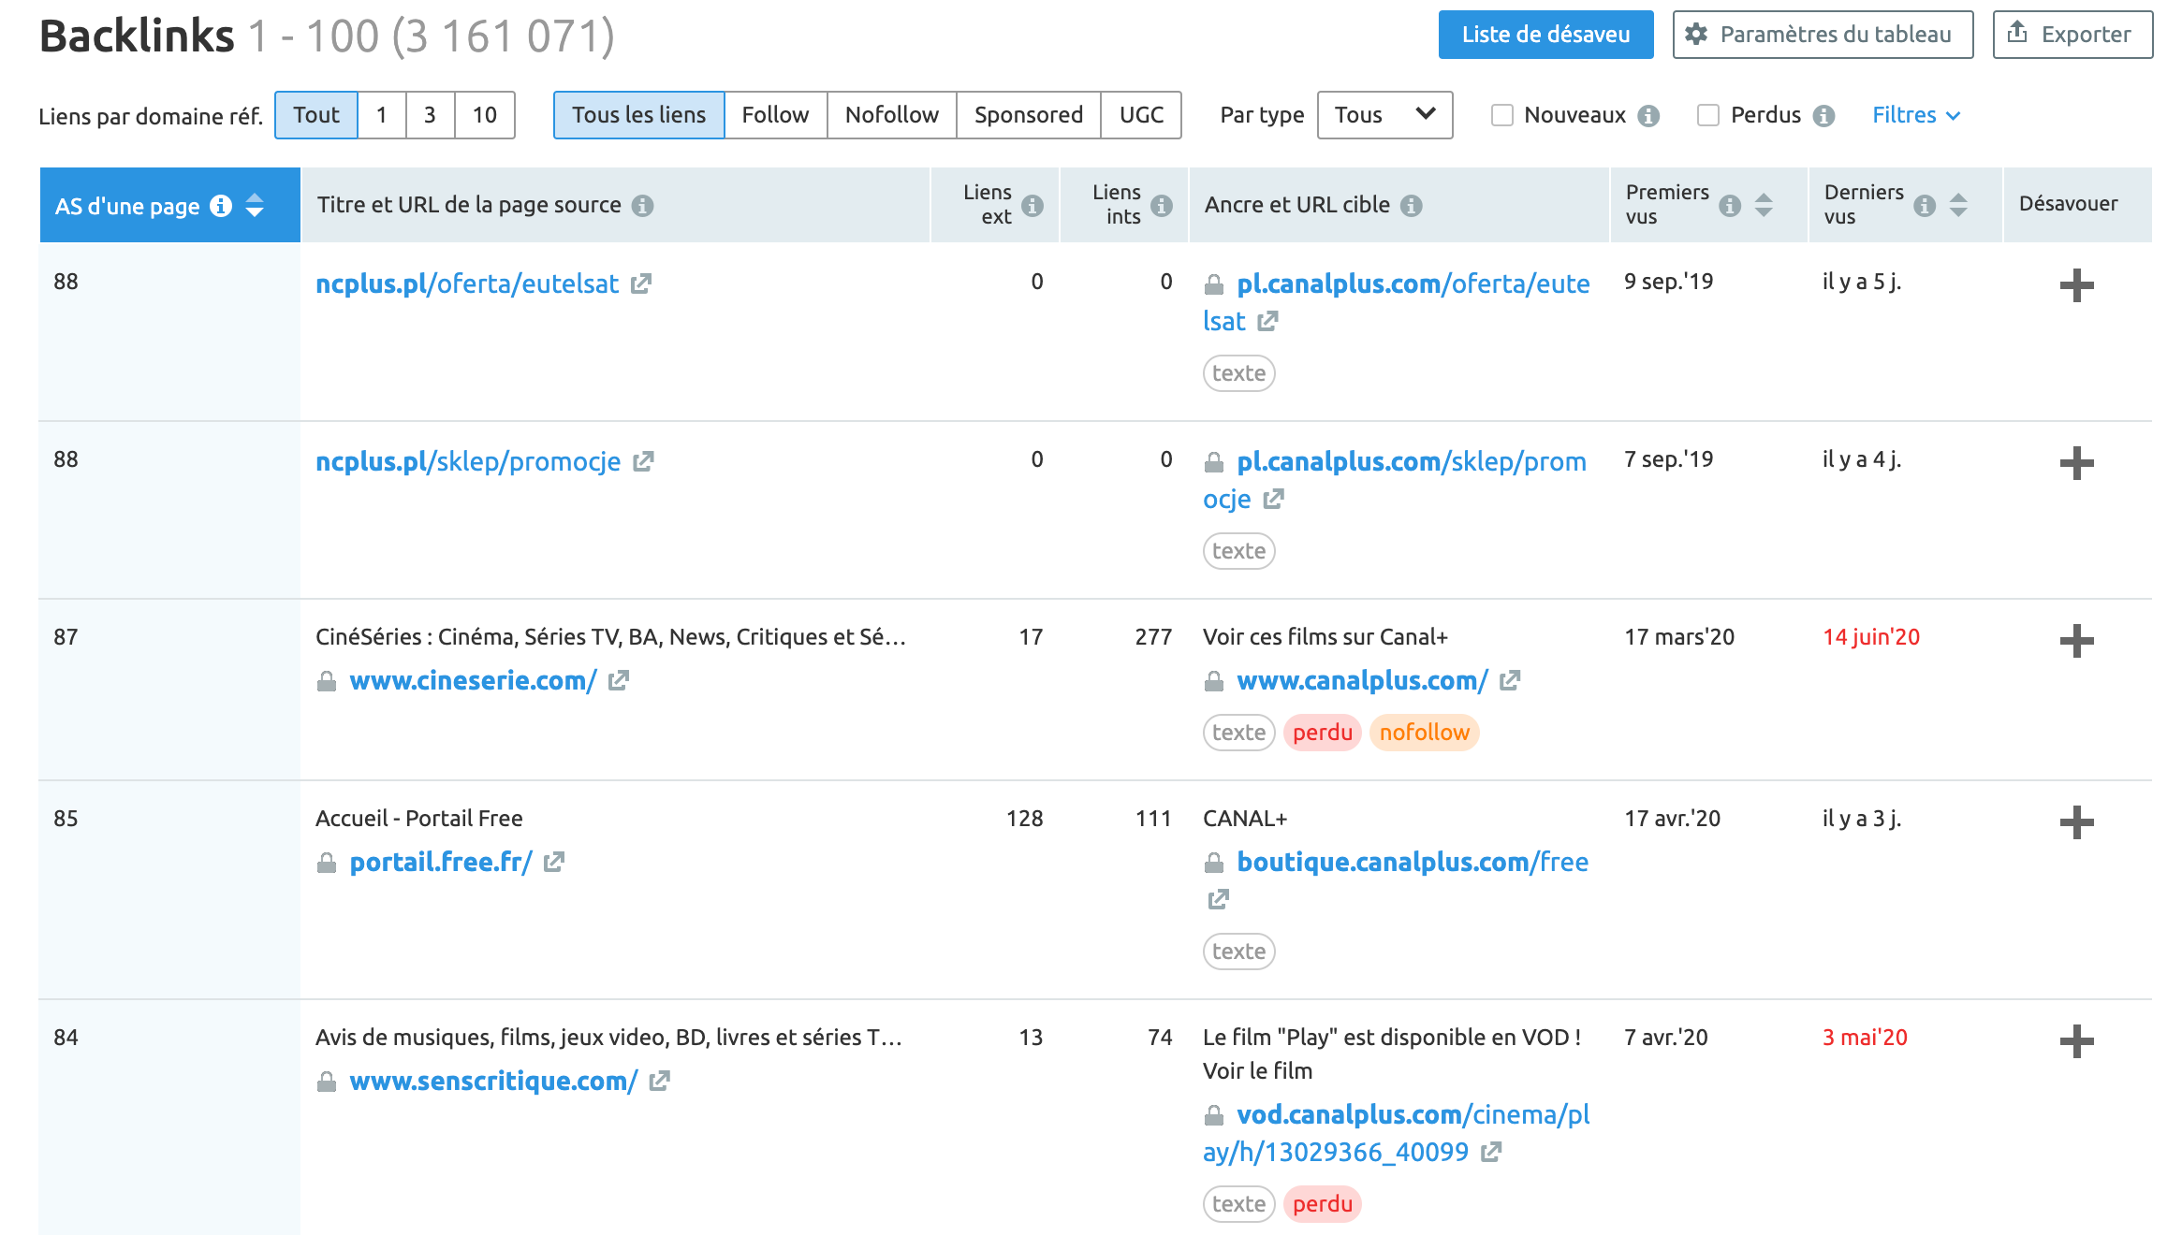Image resolution: width=2182 pixels, height=1235 pixels.
Task: Show info icon for Liens ext column
Action: [x=1032, y=205]
